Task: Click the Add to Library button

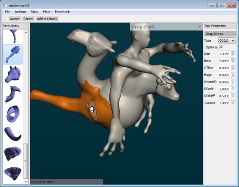Action: click(47, 19)
